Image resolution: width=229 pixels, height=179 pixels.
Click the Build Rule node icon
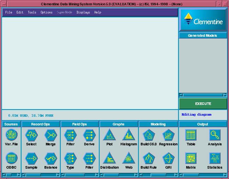pyautogui.click(x=149, y=158)
